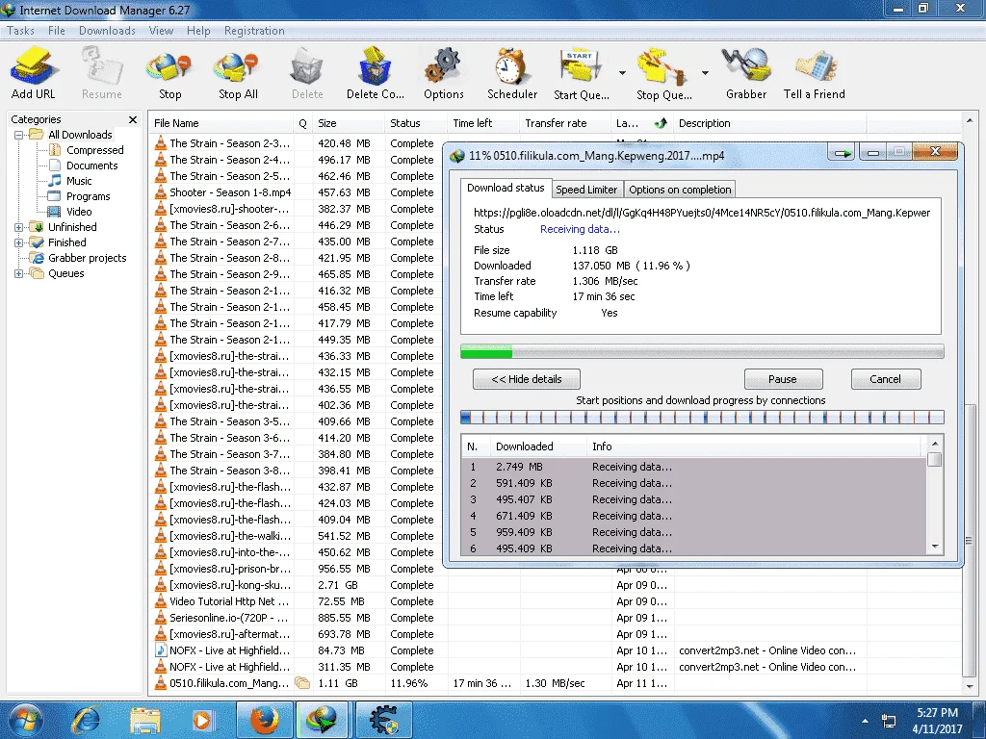The height and width of the screenshot is (739, 986).
Task: Collapse the All Downloads tree node
Action: 19,135
